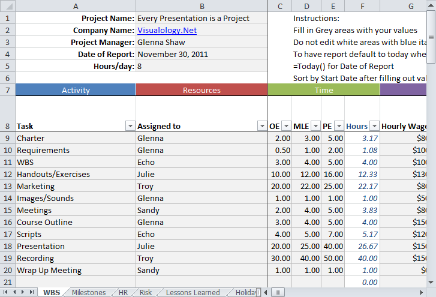
Task: Open the HR sheet tab
Action: point(123,292)
